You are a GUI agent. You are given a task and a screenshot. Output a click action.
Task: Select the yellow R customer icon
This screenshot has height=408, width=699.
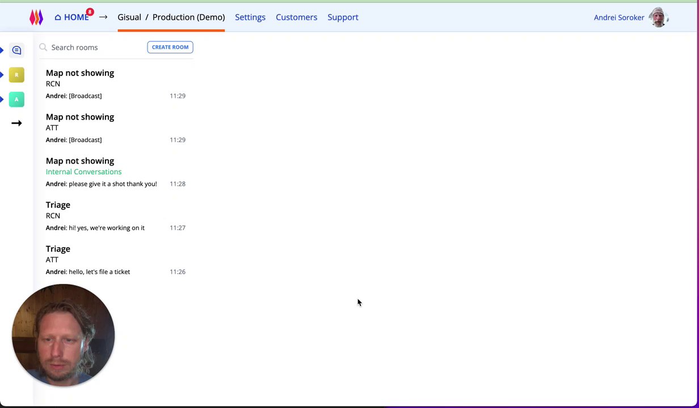click(x=16, y=75)
